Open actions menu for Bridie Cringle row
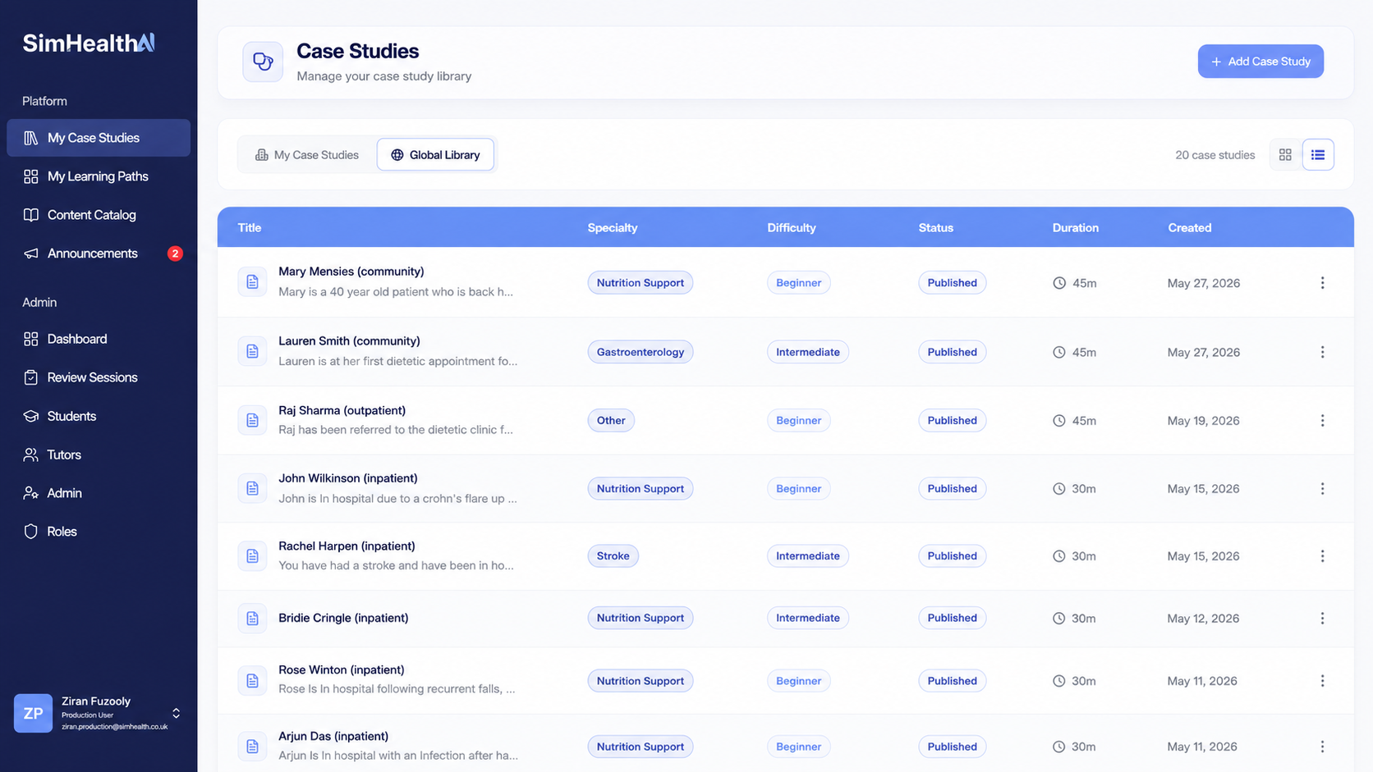 coord(1322,619)
